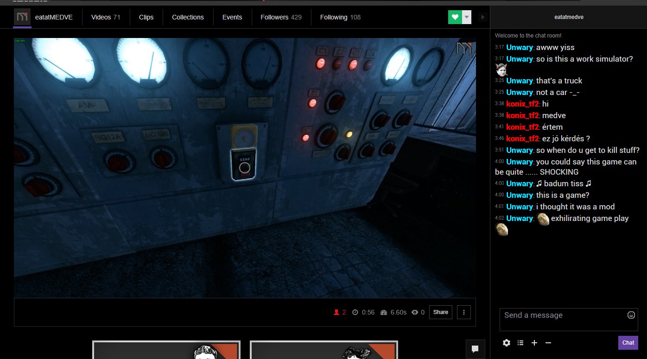This screenshot has height=359, width=647.
Task: Click the red viewer count icon
Action: 336,312
